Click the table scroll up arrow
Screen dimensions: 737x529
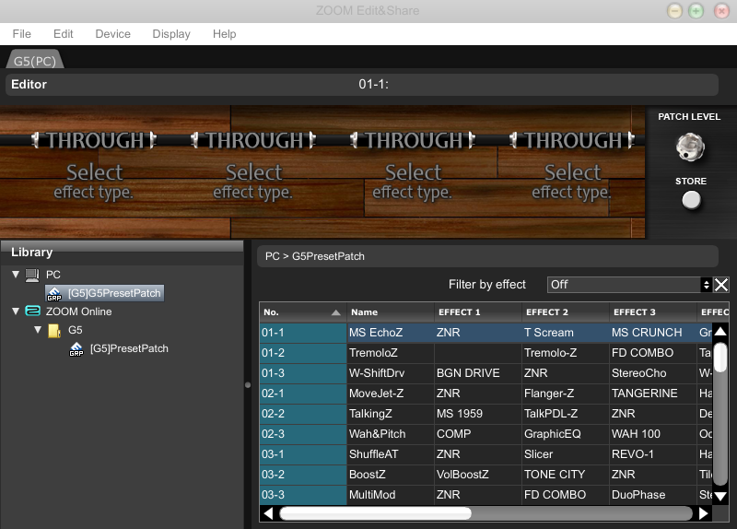point(720,332)
